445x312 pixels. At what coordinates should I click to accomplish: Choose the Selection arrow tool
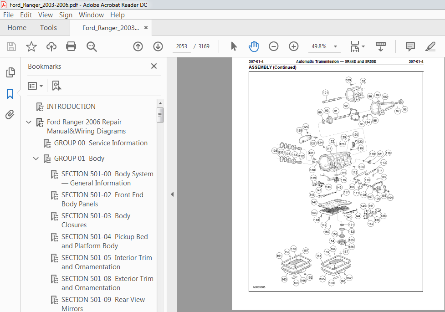pyautogui.click(x=234, y=46)
